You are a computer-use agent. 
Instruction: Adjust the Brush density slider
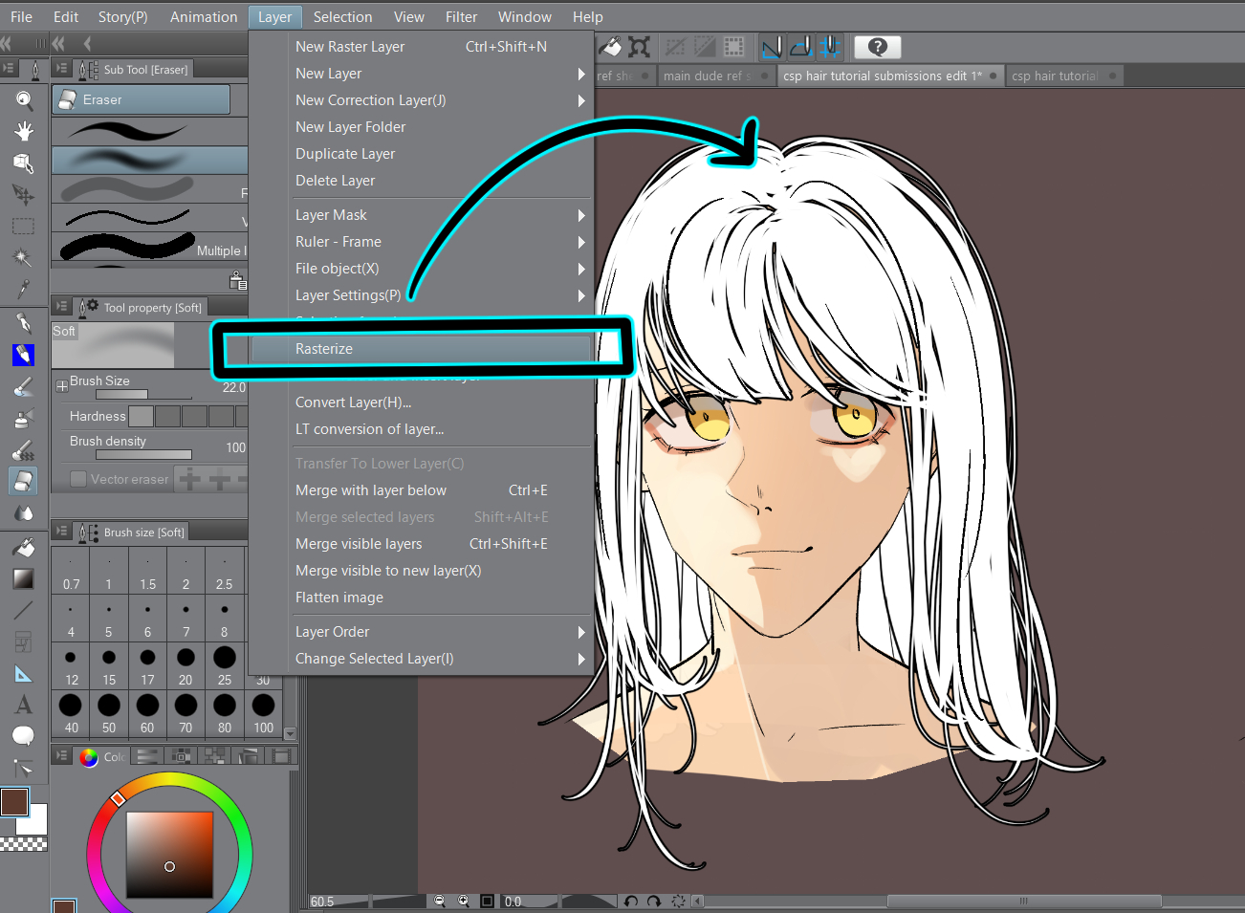pyautogui.click(x=143, y=454)
